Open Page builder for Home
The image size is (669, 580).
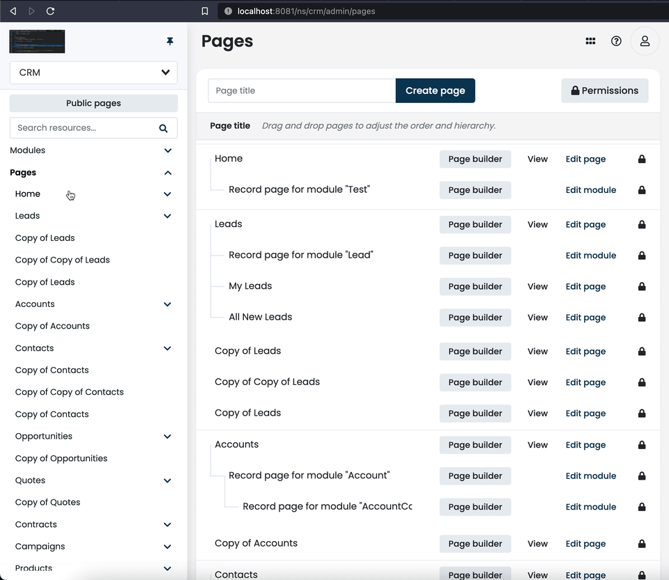tap(475, 159)
